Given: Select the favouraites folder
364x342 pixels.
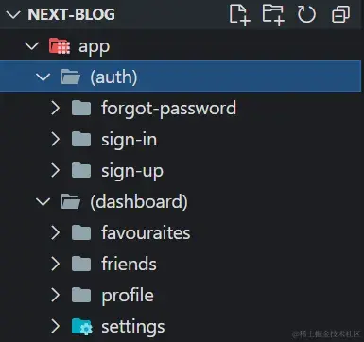Looking at the screenshot, I should pos(182,232).
